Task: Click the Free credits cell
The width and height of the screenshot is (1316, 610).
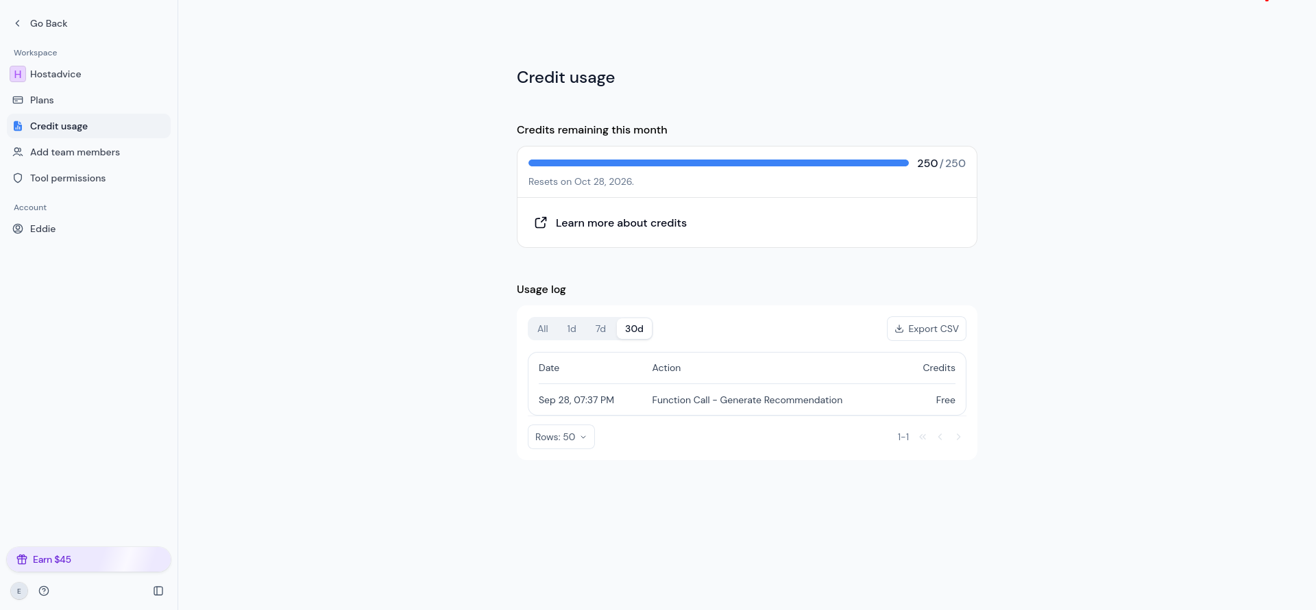Action: [946, 400]
